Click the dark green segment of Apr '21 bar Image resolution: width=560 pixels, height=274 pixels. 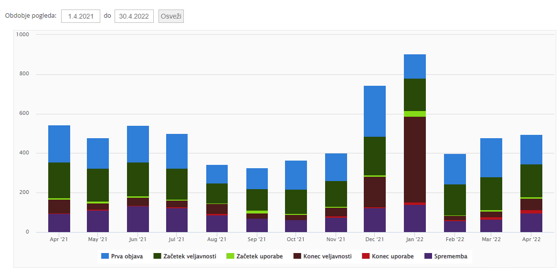(59, 180)
